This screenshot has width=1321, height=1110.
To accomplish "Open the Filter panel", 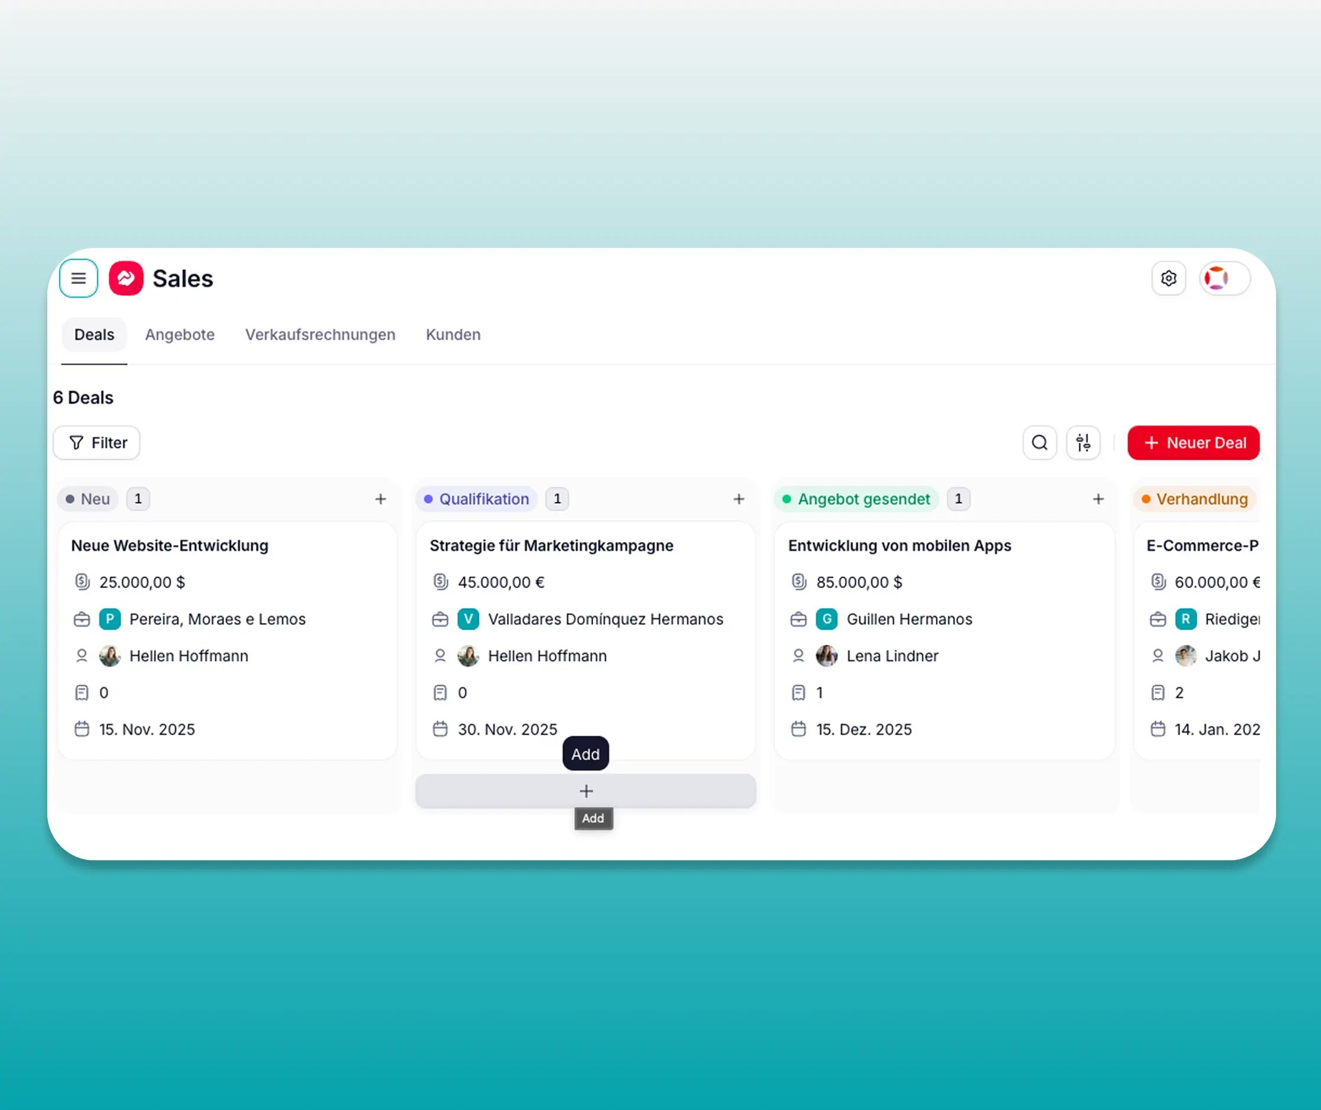I will click(96, 442).
